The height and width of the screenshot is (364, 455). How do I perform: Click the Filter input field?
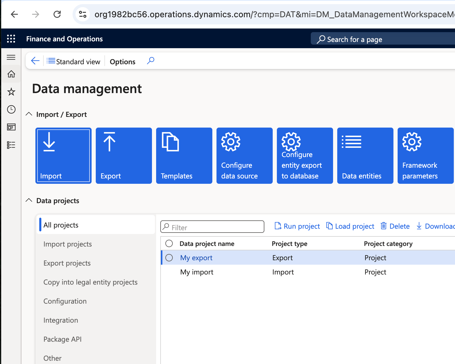(x=212, y=227)
